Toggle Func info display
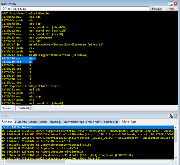Screen dimensions: 180x165 click(x=21, y=122)
